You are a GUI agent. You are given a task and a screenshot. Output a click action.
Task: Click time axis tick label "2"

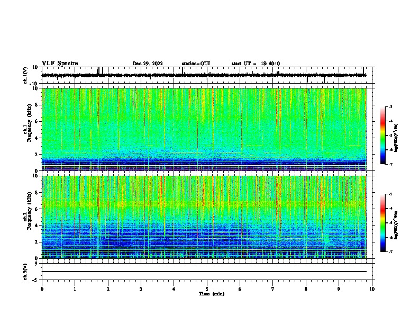[x=108, y=289]
